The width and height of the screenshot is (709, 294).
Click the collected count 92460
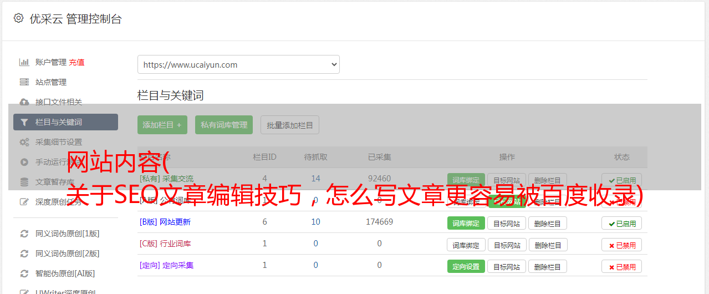380,179
